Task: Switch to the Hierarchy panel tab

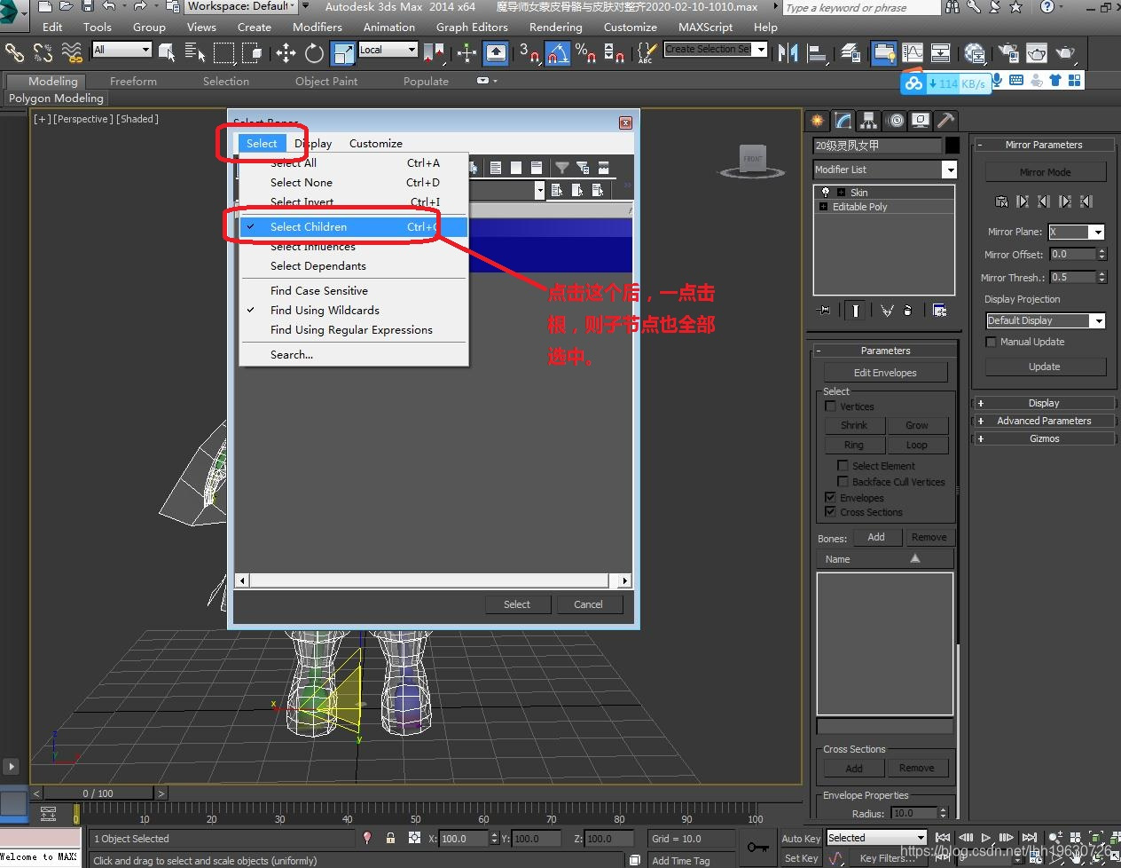Action: [868, 121]
